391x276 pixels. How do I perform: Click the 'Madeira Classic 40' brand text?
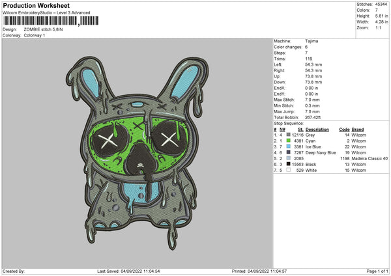369,158
